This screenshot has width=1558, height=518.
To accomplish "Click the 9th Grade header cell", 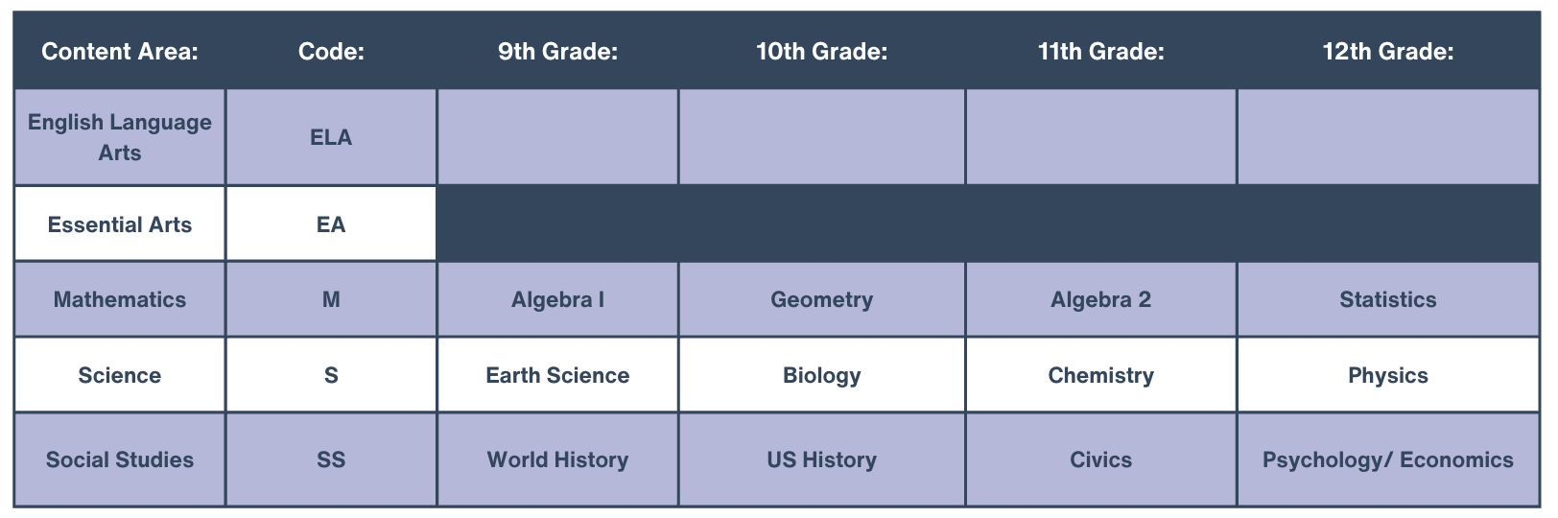I will coord(557,52).
